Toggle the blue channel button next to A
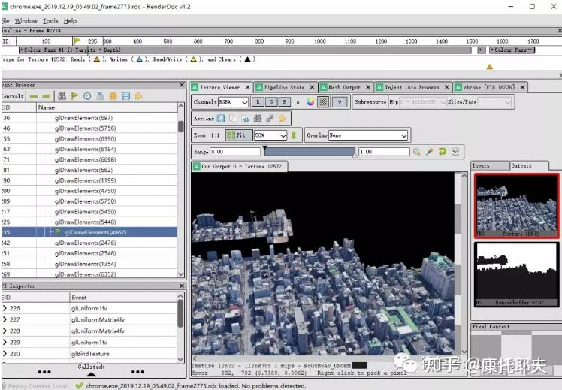 (285, 102)
